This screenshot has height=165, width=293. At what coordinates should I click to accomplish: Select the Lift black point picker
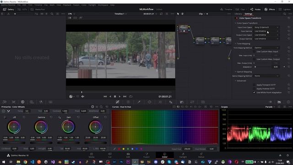[x=5, y=117]
